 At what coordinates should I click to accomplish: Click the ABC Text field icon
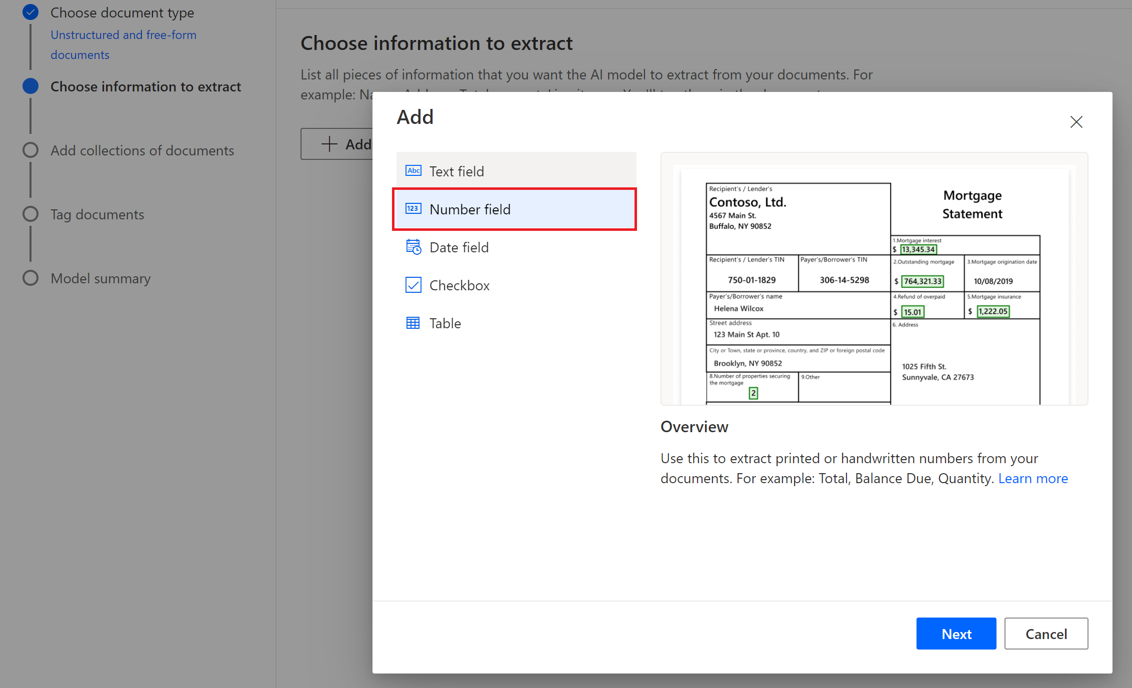tap(413, 170)
